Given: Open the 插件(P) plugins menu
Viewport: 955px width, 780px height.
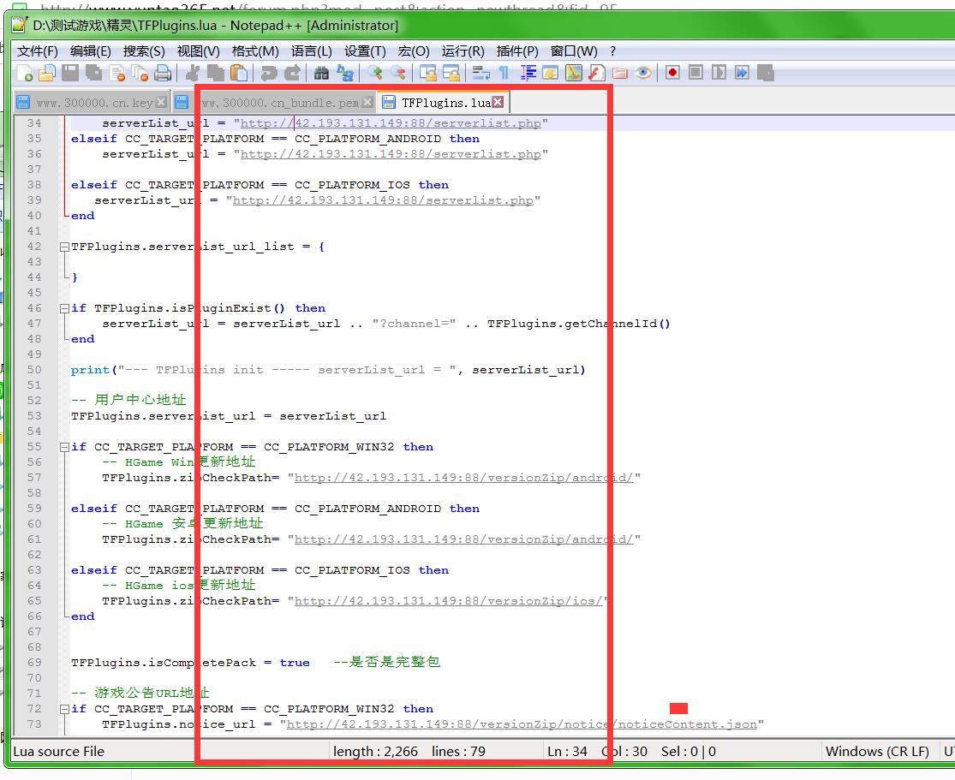Looking at the screenshot, I should coord(517,51).
